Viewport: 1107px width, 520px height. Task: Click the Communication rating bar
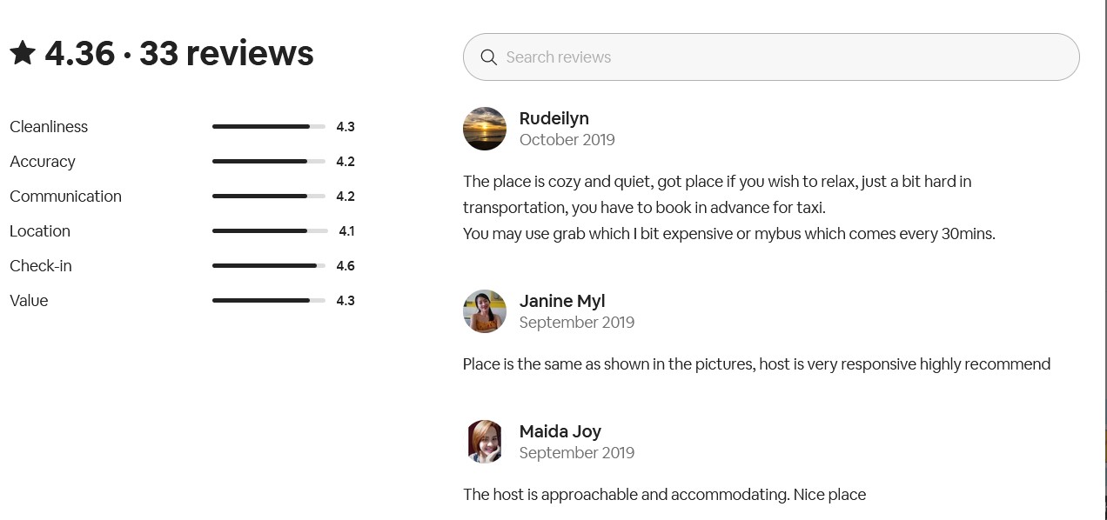click(x=268, y=197)
